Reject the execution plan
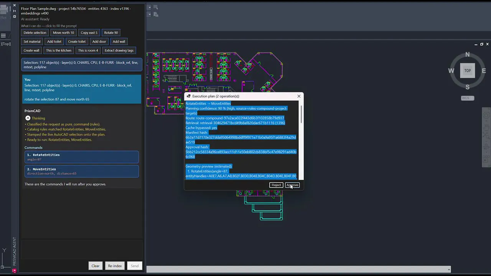The width and height of the screenshot is (491, 276). tap(276, 185)
